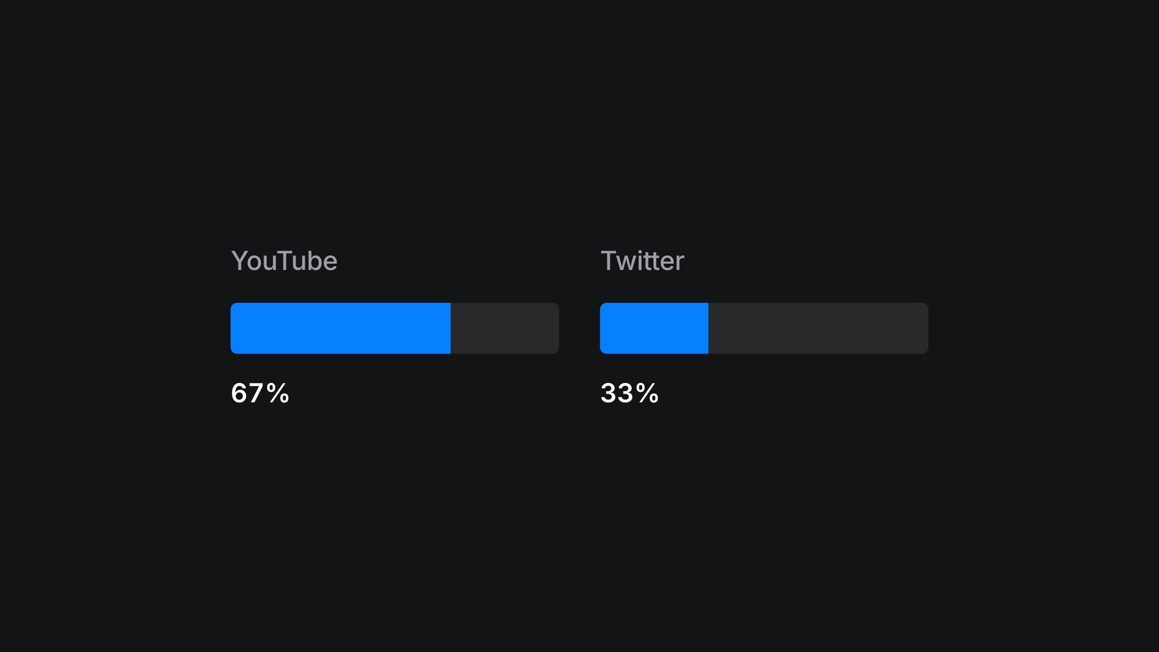Click the gray unfilled portion of Twitter bar
Image resolution: width=1159 pixels, height=652 pixels.
click(x=818, y=328)
